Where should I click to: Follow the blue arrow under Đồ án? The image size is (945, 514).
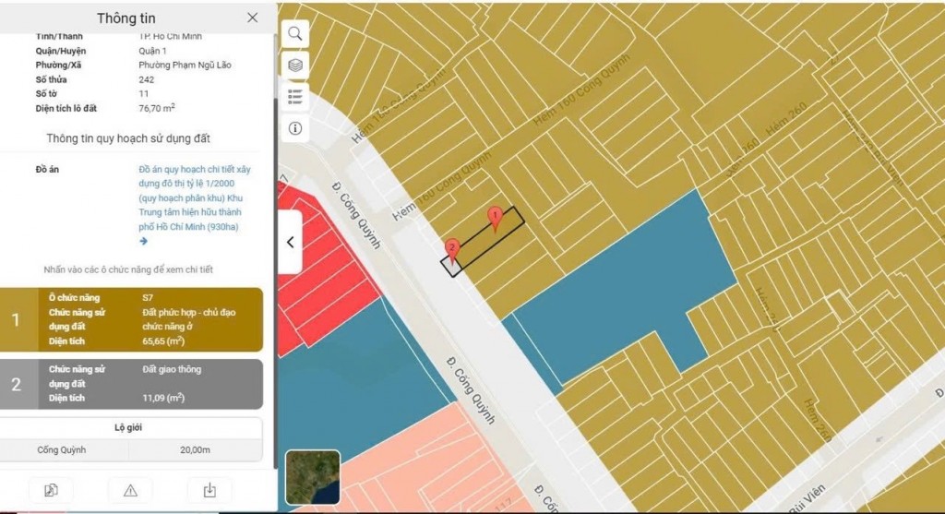click(143, 241)
